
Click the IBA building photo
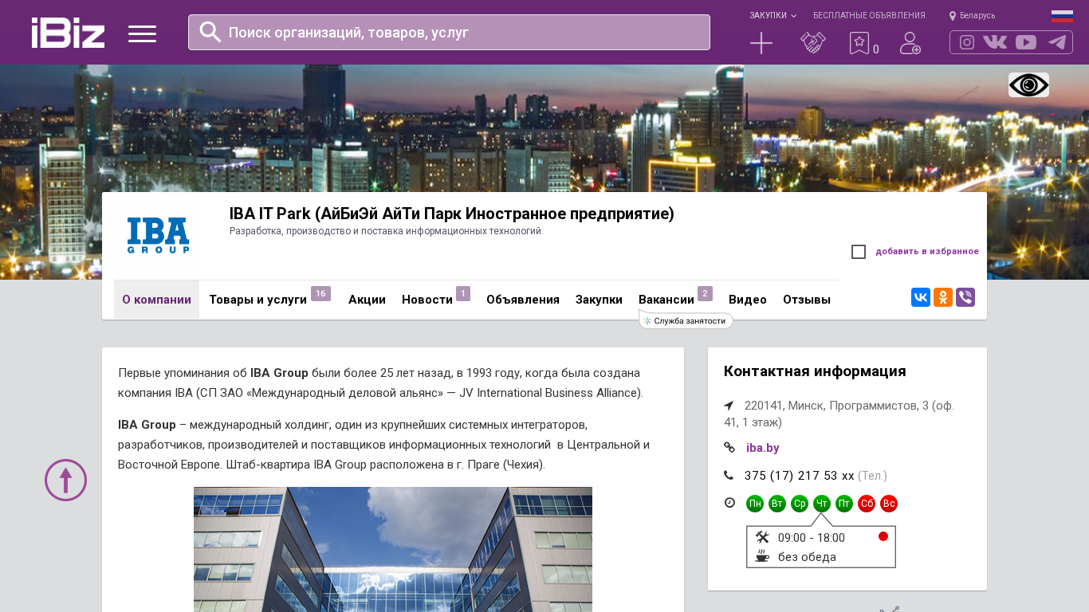393,549
